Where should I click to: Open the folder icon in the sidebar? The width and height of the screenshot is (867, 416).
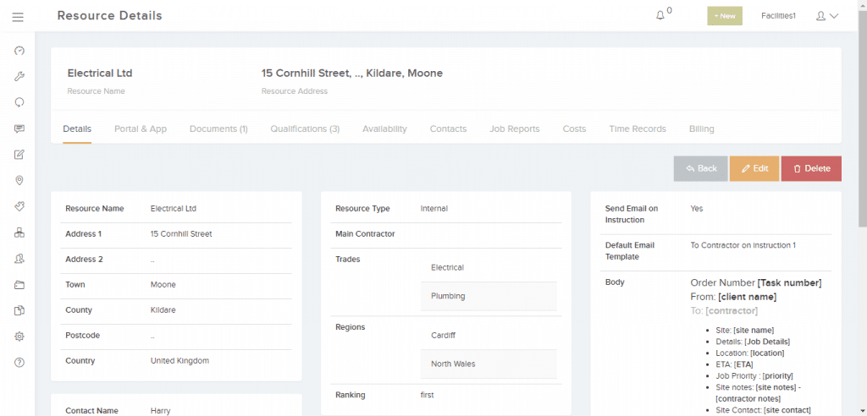tap(19, 284)
